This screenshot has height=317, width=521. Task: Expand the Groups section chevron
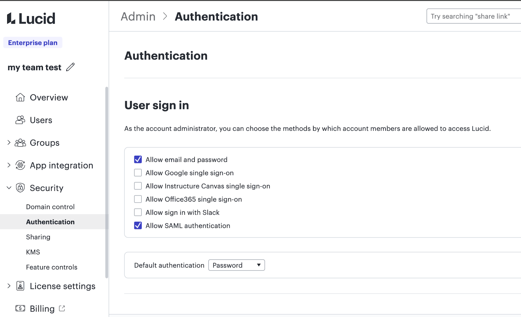9,142
